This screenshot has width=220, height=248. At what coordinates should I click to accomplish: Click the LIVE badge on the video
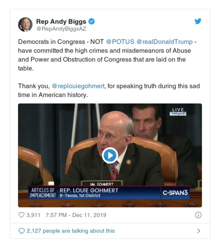178,110
